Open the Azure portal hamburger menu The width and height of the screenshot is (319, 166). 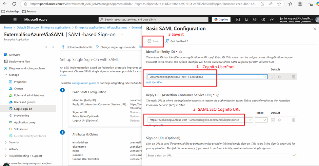[15, 20]
